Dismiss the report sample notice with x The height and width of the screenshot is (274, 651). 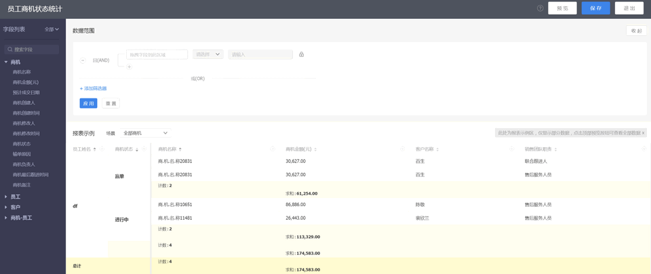pyautogui.click(x=643, y=133)
